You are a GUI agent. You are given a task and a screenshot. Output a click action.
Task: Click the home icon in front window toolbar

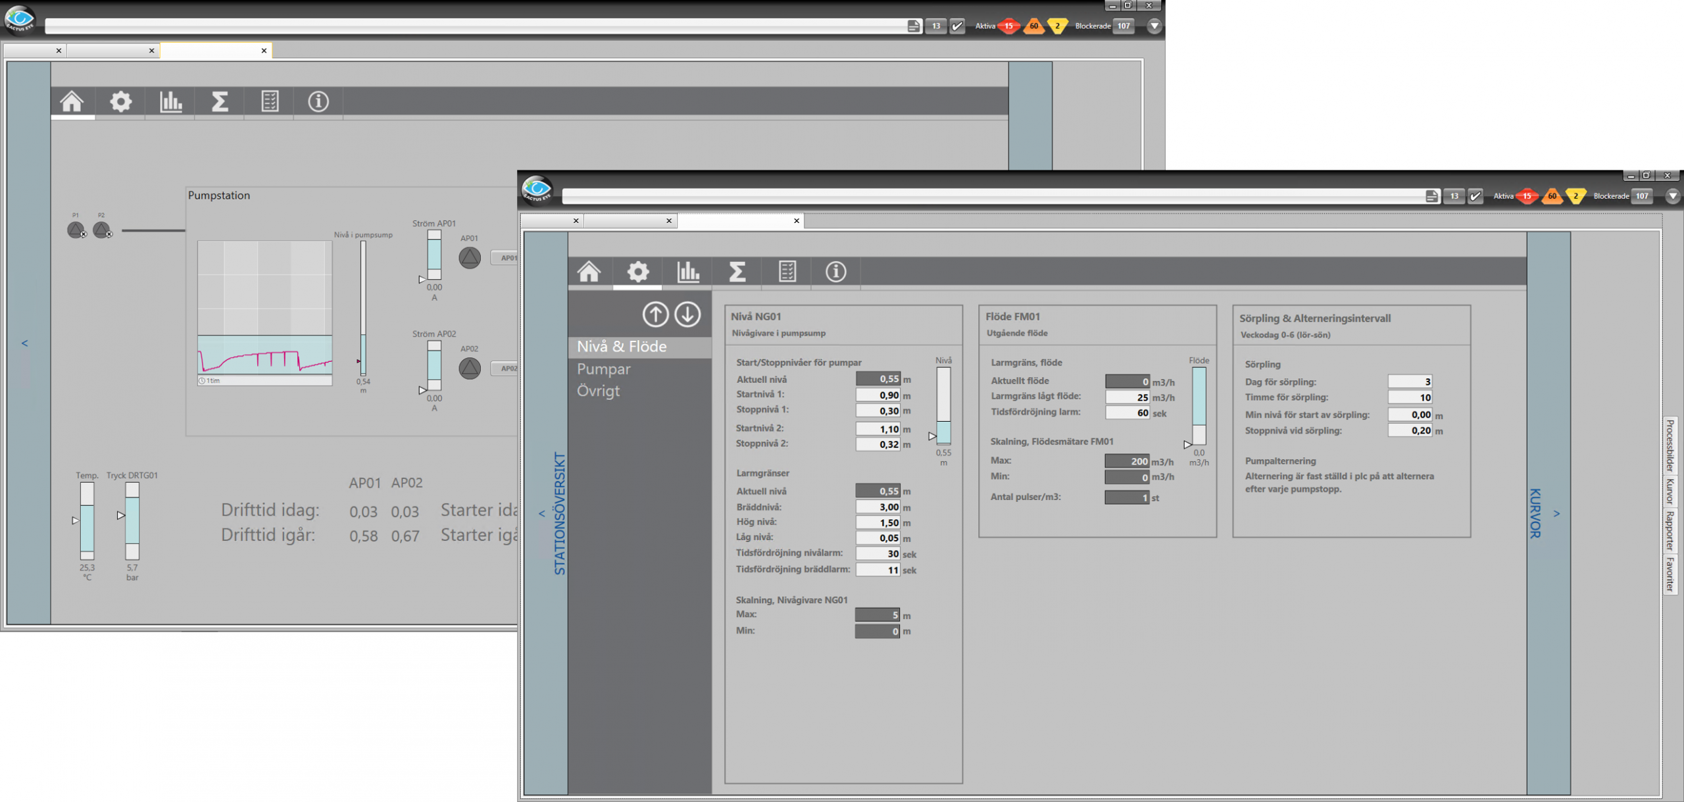(x=589, y=271)
